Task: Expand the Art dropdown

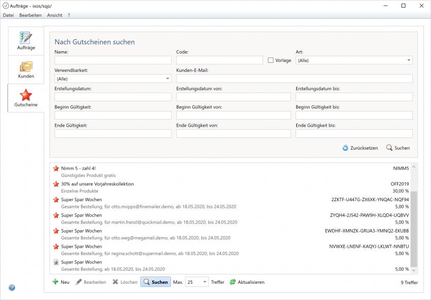Action: [409, 60]
